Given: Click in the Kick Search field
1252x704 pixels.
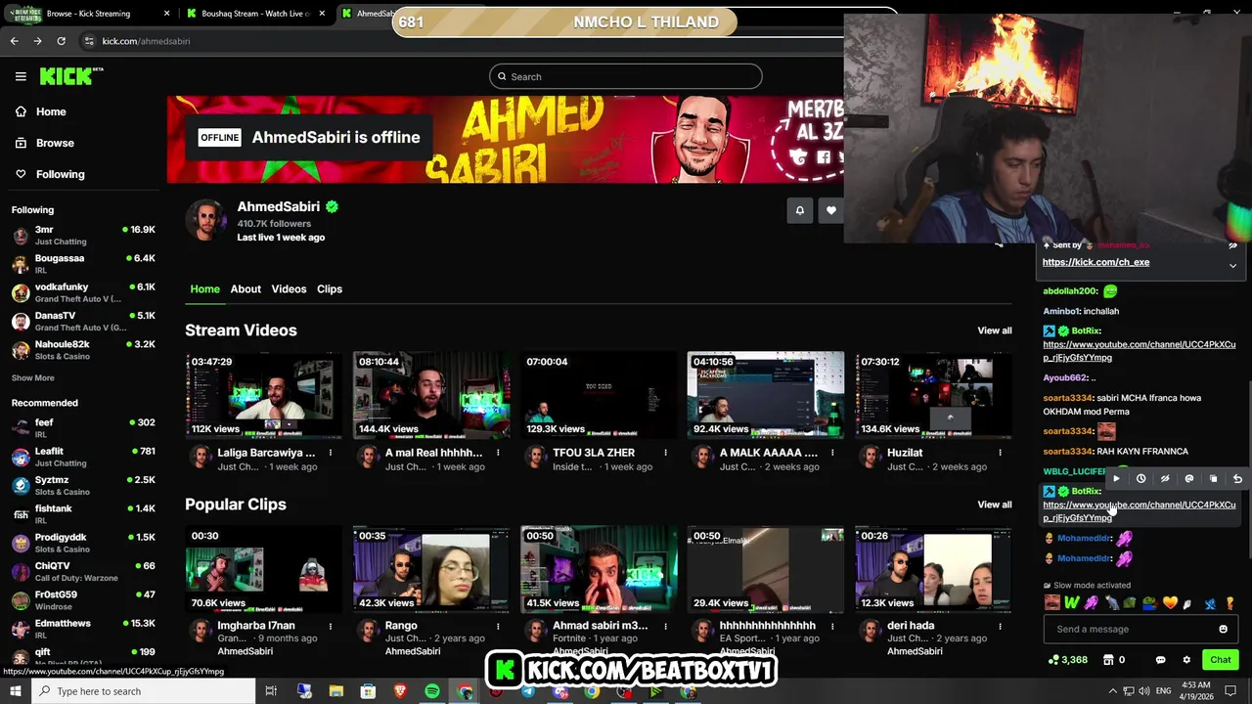Looking at the screenshot, I should click(626, 76).
